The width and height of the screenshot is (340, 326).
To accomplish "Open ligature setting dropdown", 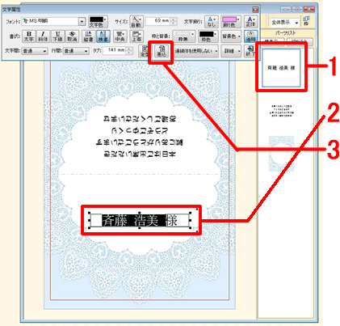I will (196, 51).
